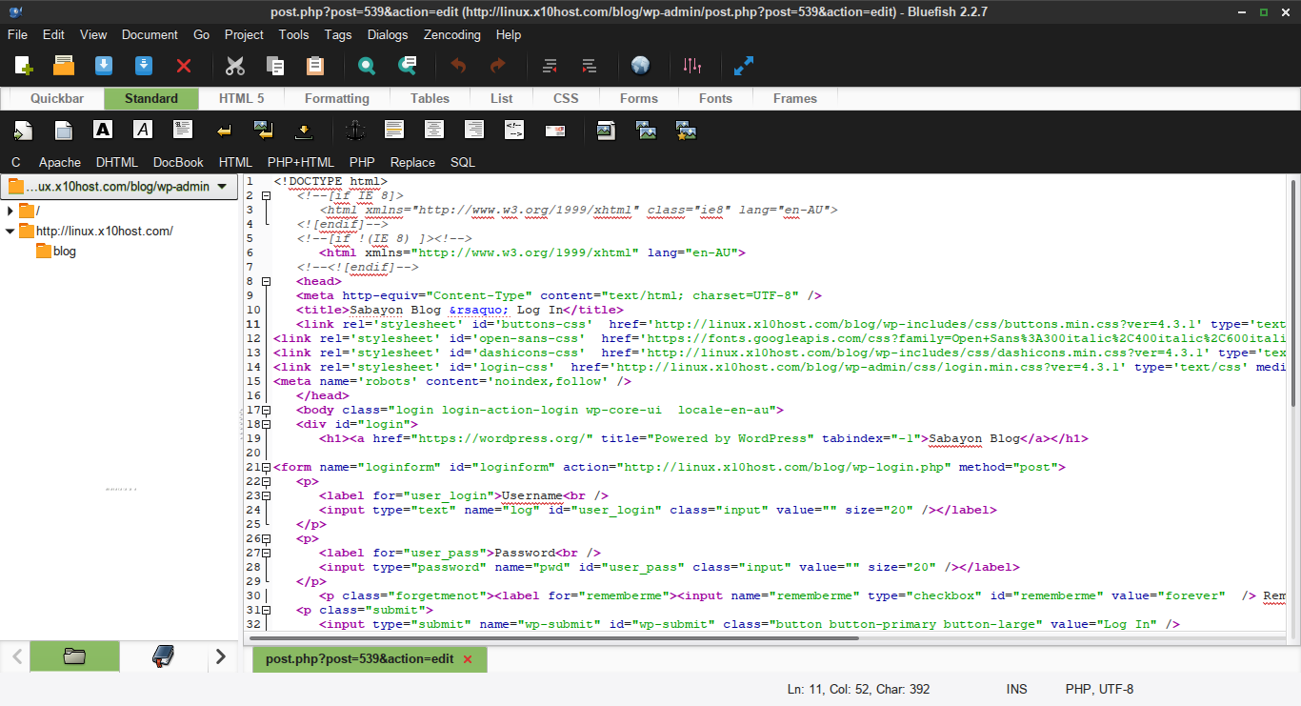The width and height of the screenshot is (1301, 706).
Task: Right justify text icon
Action: point(474,130)
